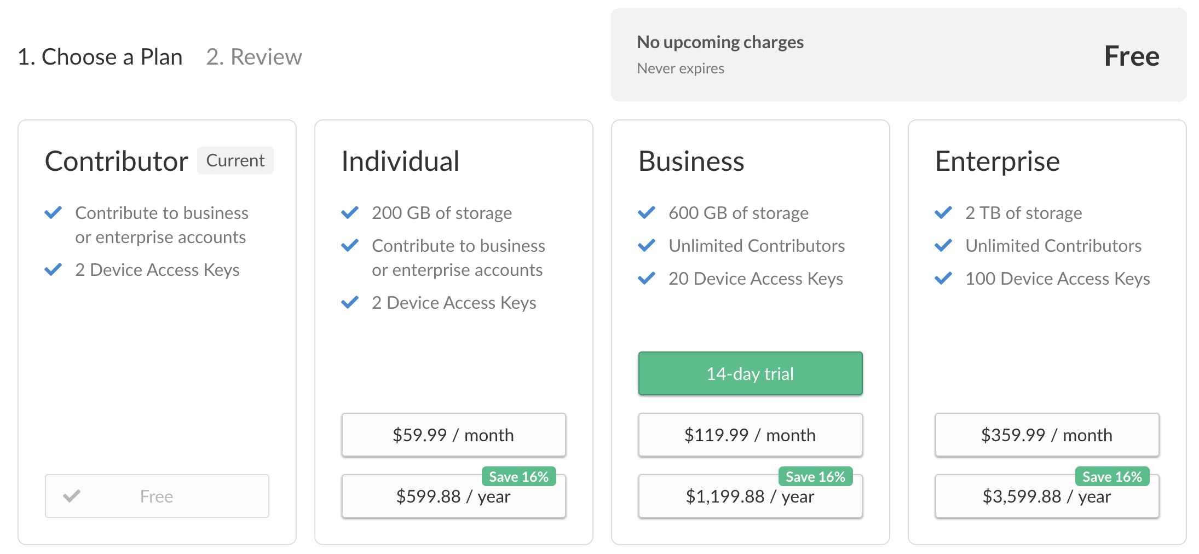Click the checkmark icon in the Free button
The width and height of the screenshot is (1199, 554).
[72, 496]
